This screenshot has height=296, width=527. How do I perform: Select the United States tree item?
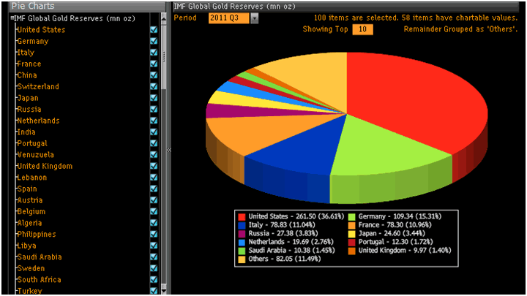click(41, 29)
